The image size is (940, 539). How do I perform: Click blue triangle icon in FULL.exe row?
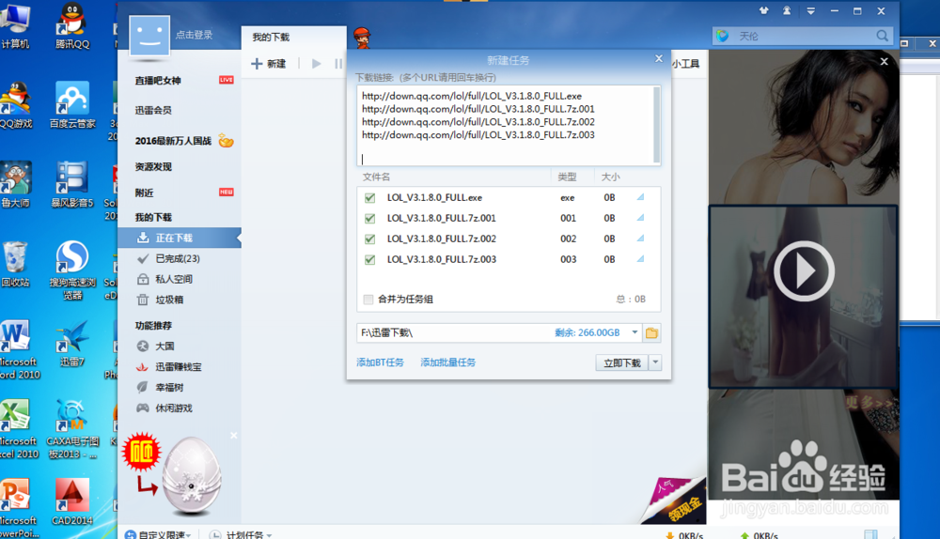click(640, 197)
